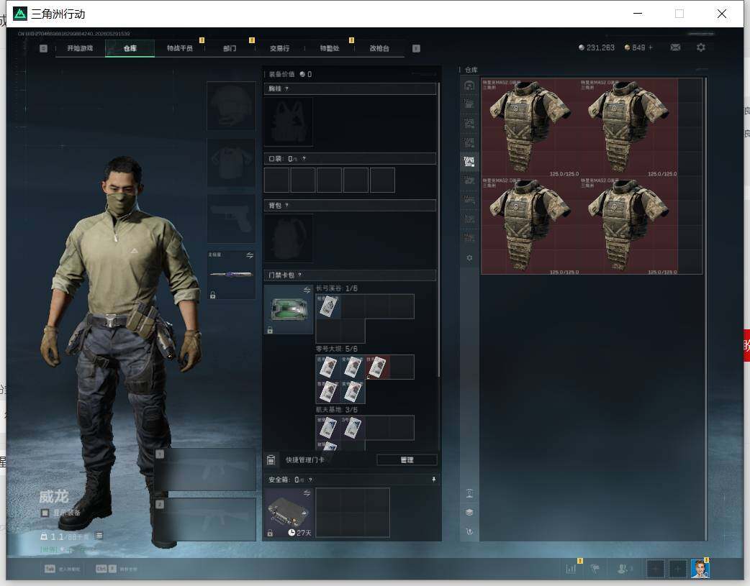
Task: Select the equipped knife melee slot
Action: click(231, 275)
